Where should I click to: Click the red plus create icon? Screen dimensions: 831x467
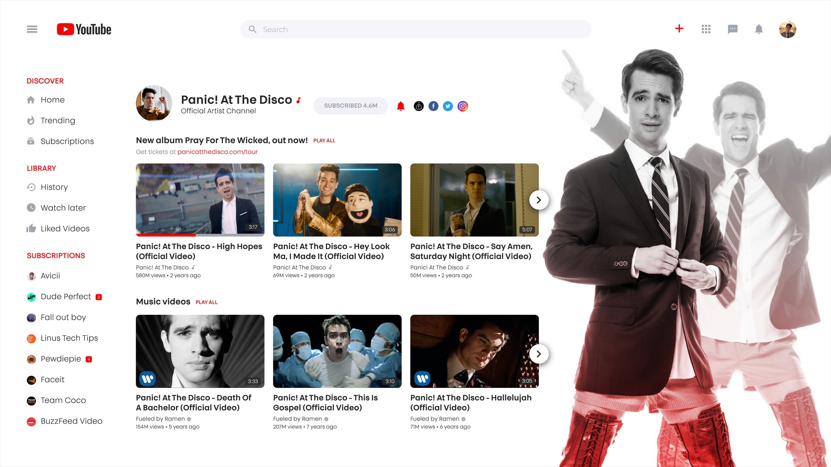pyautogui.click(x=679, y=29)
